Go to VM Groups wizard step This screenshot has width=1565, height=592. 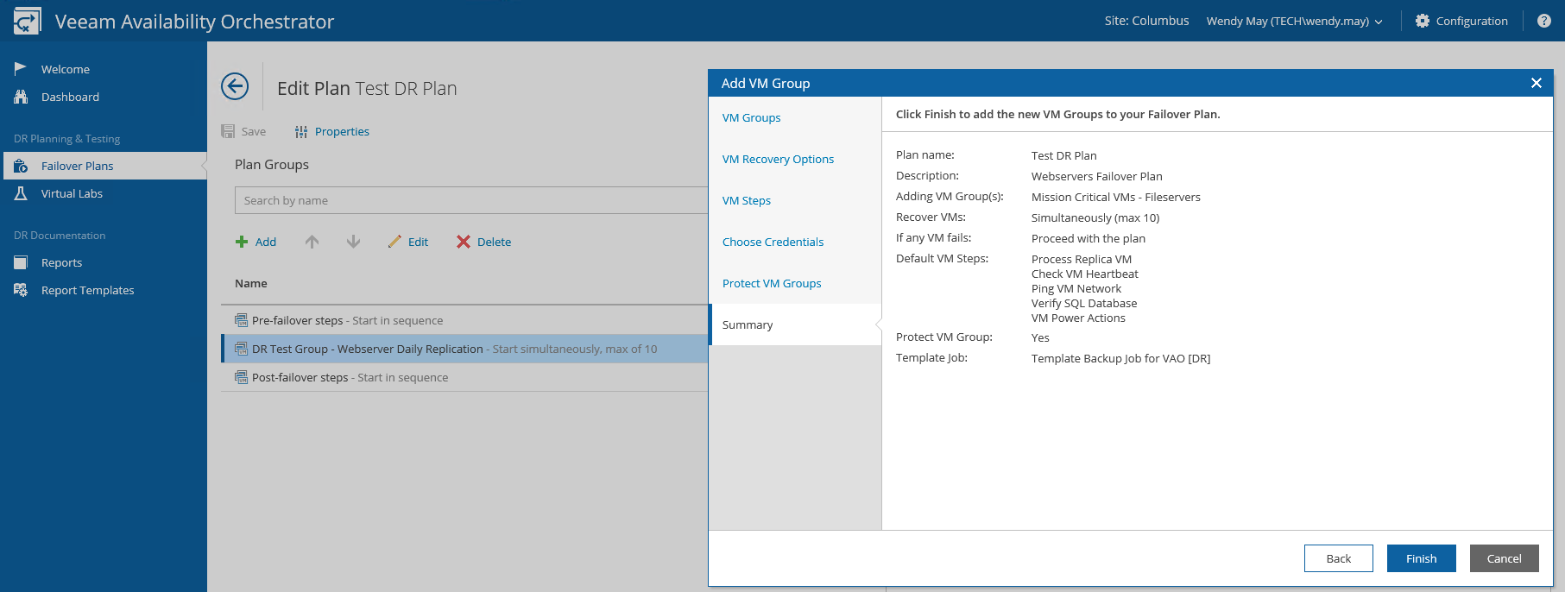(751, 117)
